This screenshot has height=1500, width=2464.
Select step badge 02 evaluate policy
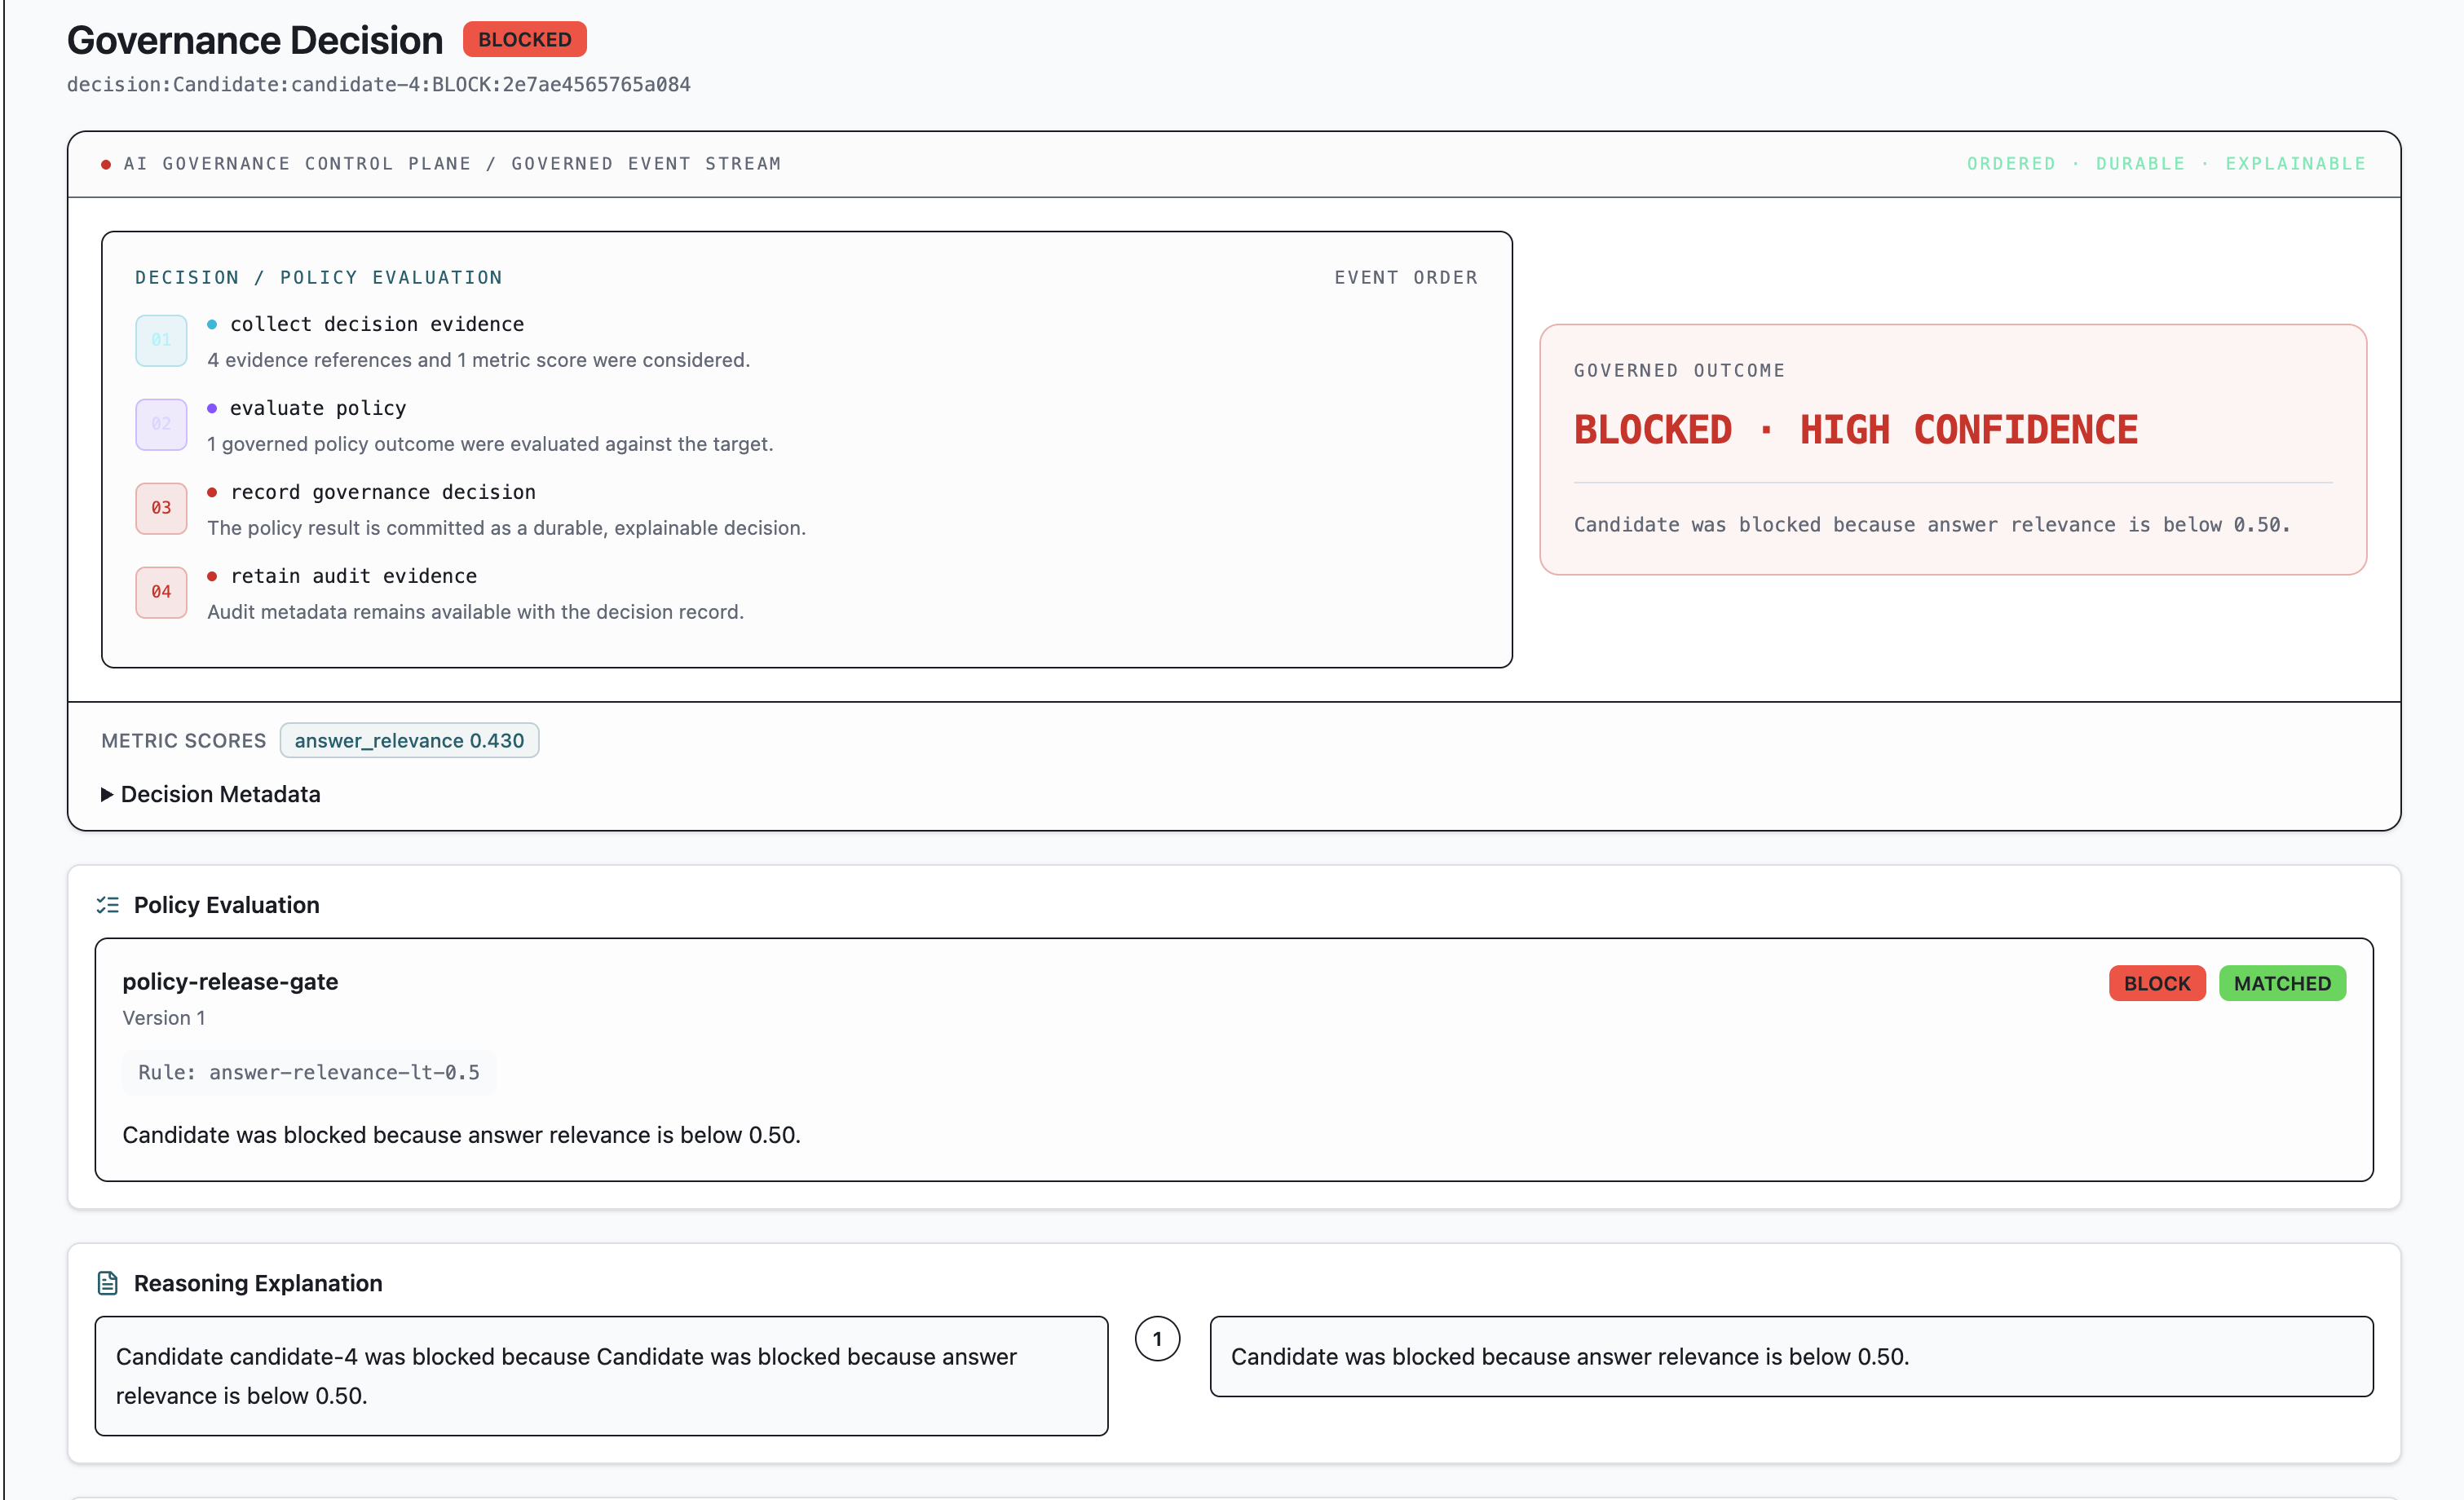[x=161, y=424]
